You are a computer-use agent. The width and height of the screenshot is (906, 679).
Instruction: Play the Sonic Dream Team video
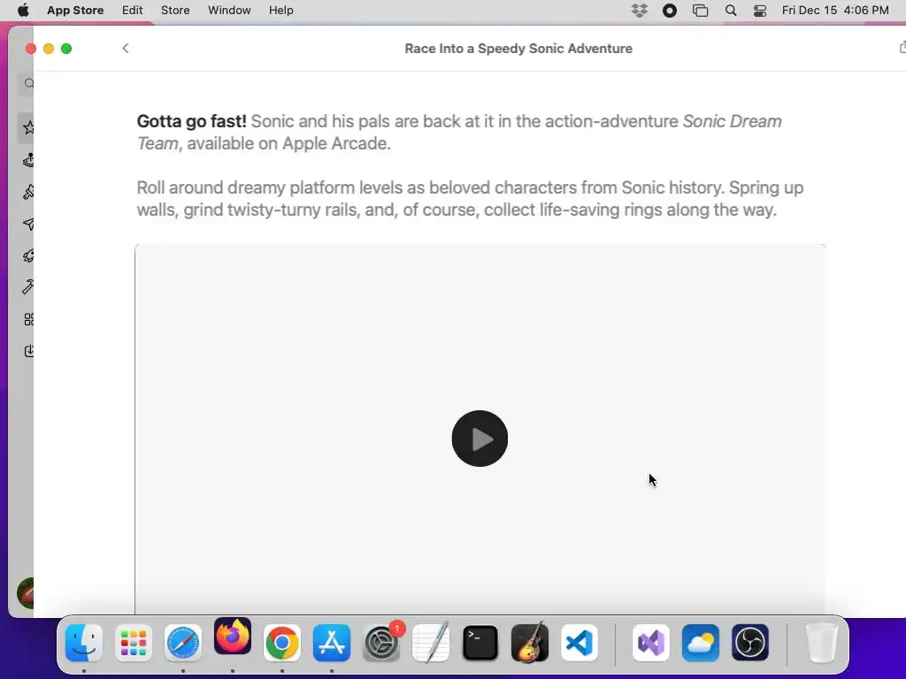[x=480, y=439]
